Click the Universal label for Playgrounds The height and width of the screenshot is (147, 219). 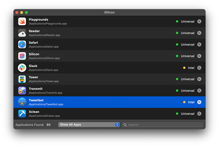click(x=188, y=22)
